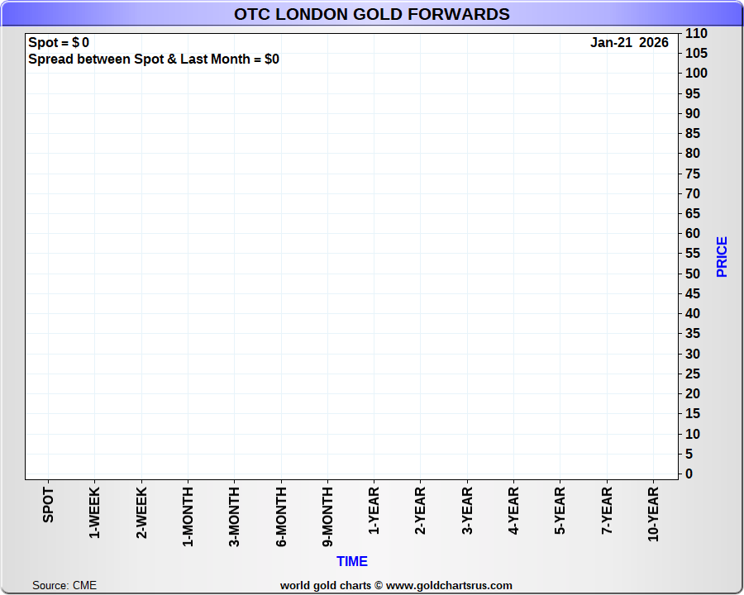
Task: Click the Spot = $0 readout
Action: point(59,43)
